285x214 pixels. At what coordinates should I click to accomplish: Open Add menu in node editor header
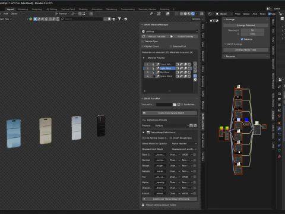coord(255,14)
